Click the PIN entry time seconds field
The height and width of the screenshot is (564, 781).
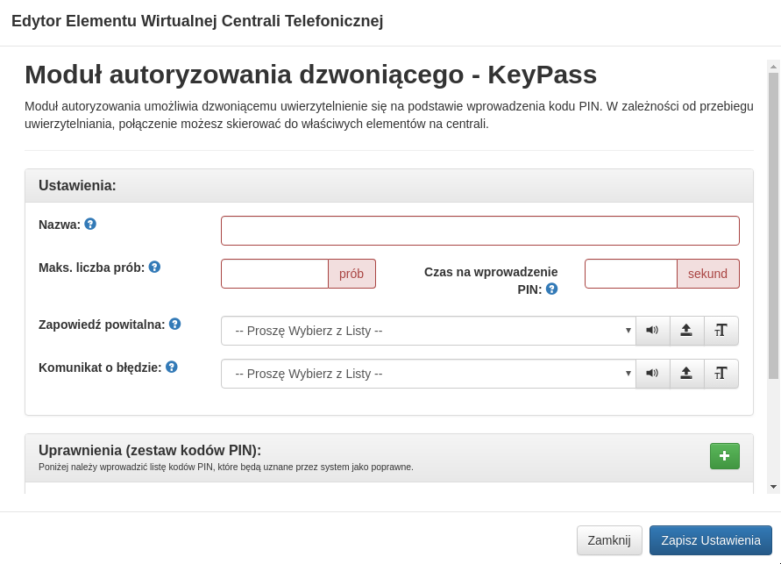pos(630,274)
